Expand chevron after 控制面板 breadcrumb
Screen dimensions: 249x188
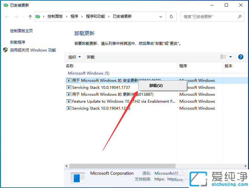click(67, 16)
